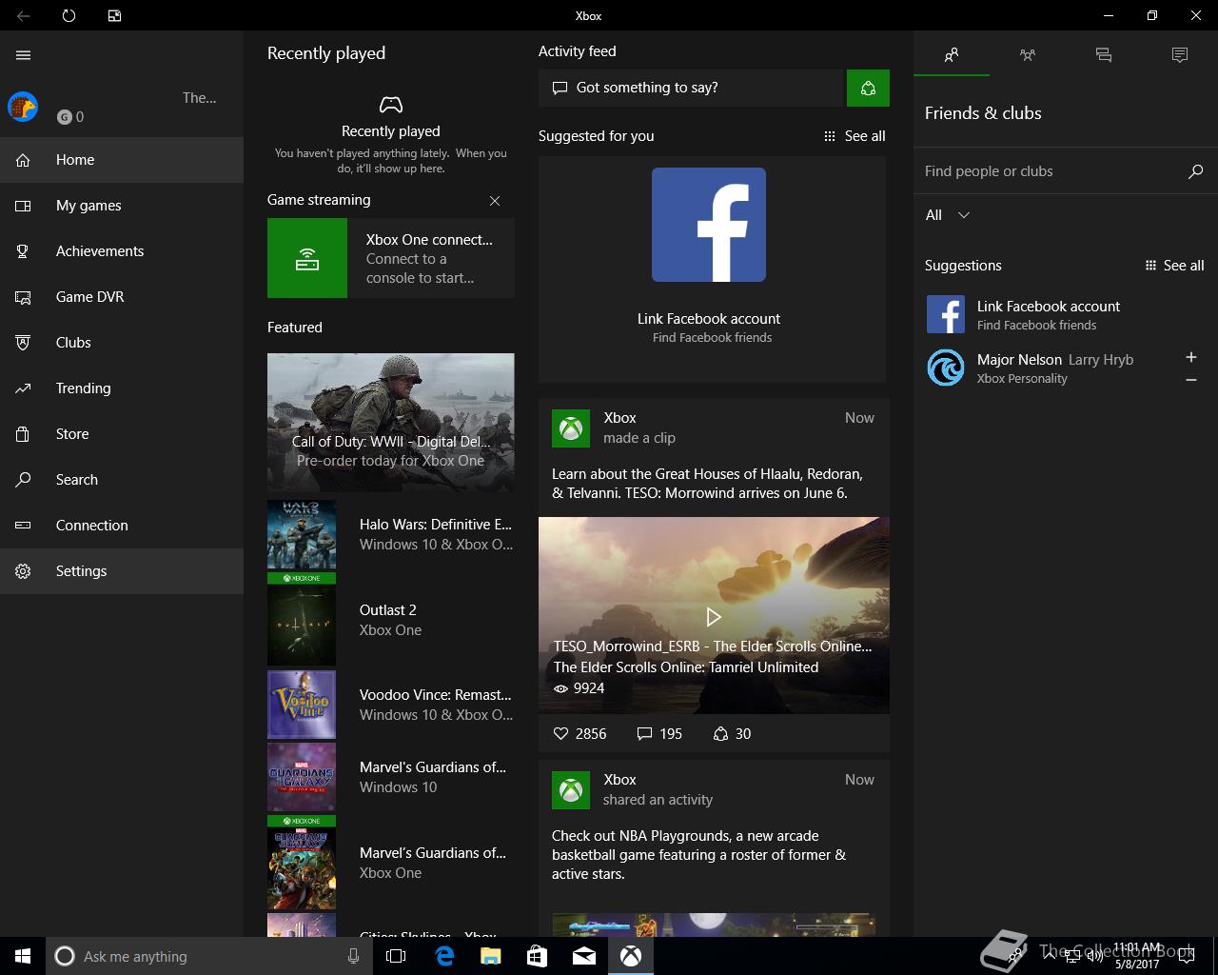This screenshot has height=975, width=1218.
Task: Click the friends search magnifier icon
Action: [1196, 171]
